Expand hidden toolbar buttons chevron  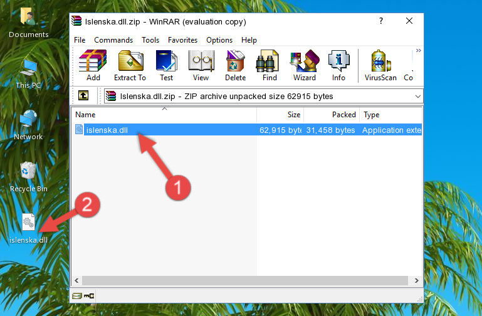pos(418,50)
